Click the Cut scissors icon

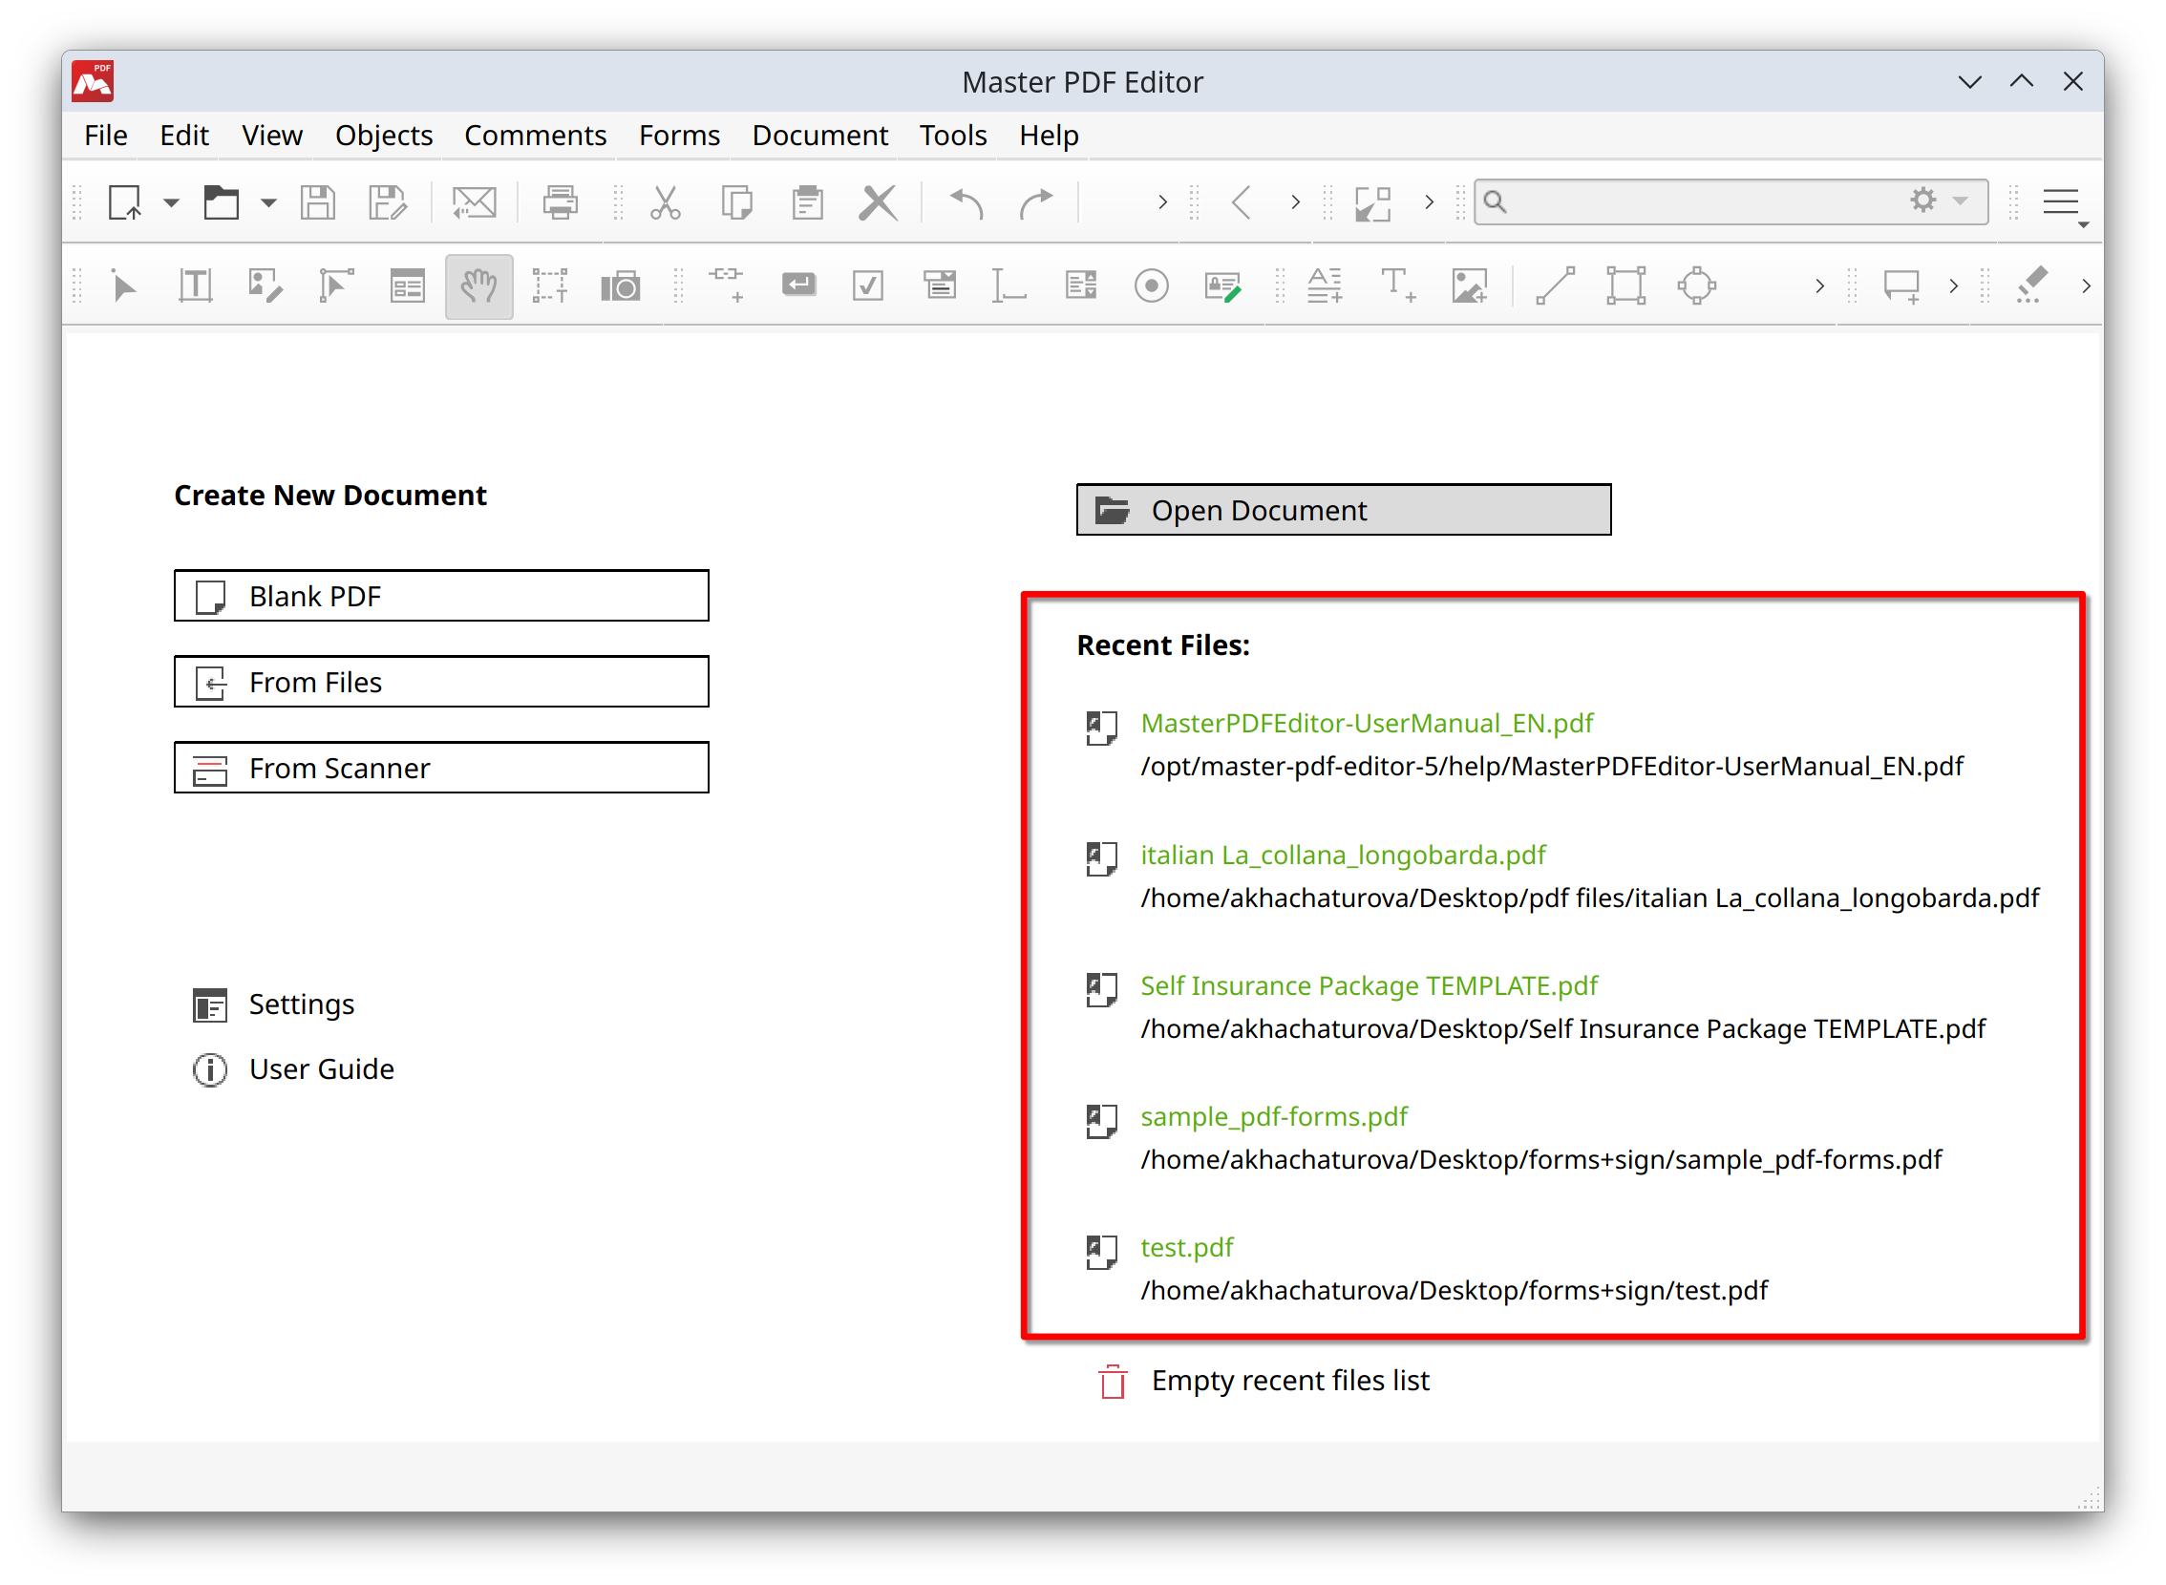pos(666,202)
